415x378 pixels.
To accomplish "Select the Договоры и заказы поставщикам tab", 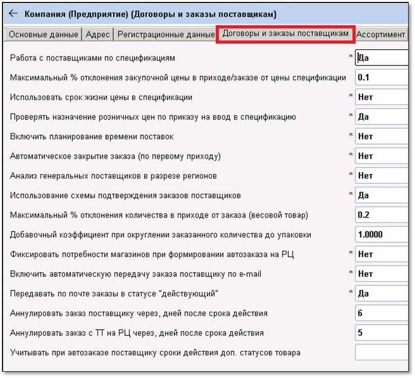I will click(285, 34).
